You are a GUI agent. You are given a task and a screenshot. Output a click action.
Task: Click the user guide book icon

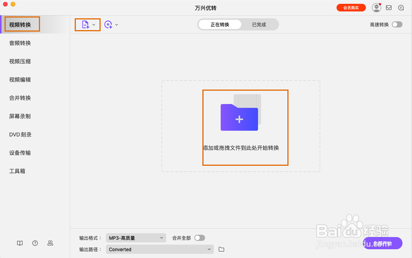click(19, 243)
